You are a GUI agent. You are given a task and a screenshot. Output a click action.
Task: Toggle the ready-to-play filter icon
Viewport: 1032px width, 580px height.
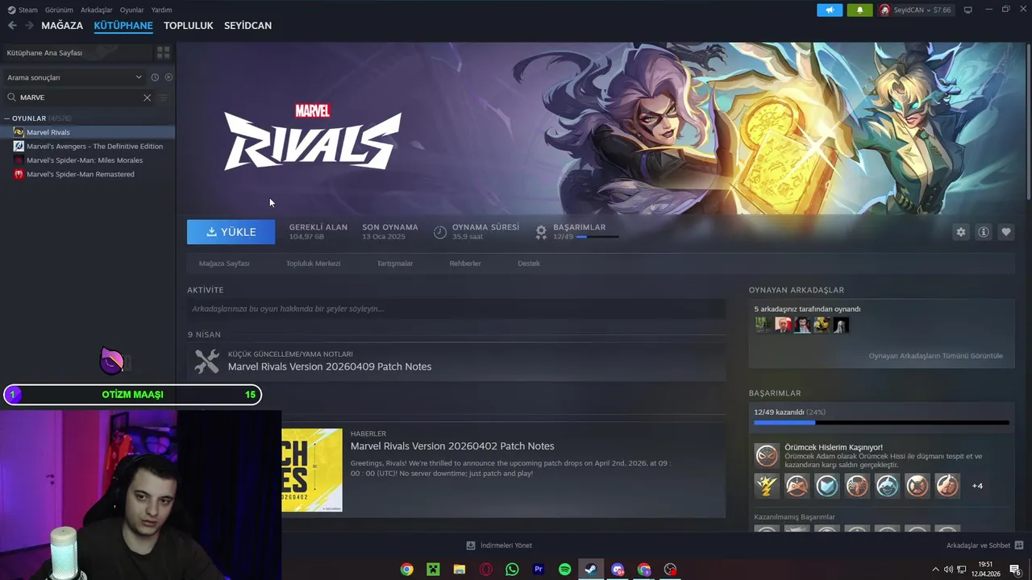[169, 77]
